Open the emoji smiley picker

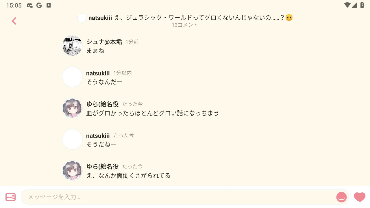point(341,197)
